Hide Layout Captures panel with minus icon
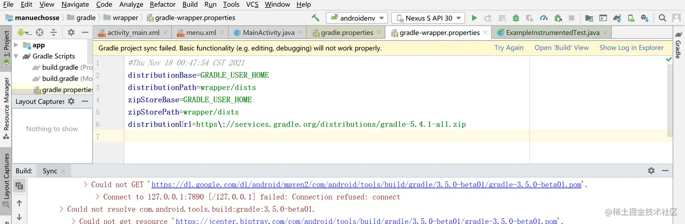Screen dimensions: 685x224 click(x=85, y=102)
